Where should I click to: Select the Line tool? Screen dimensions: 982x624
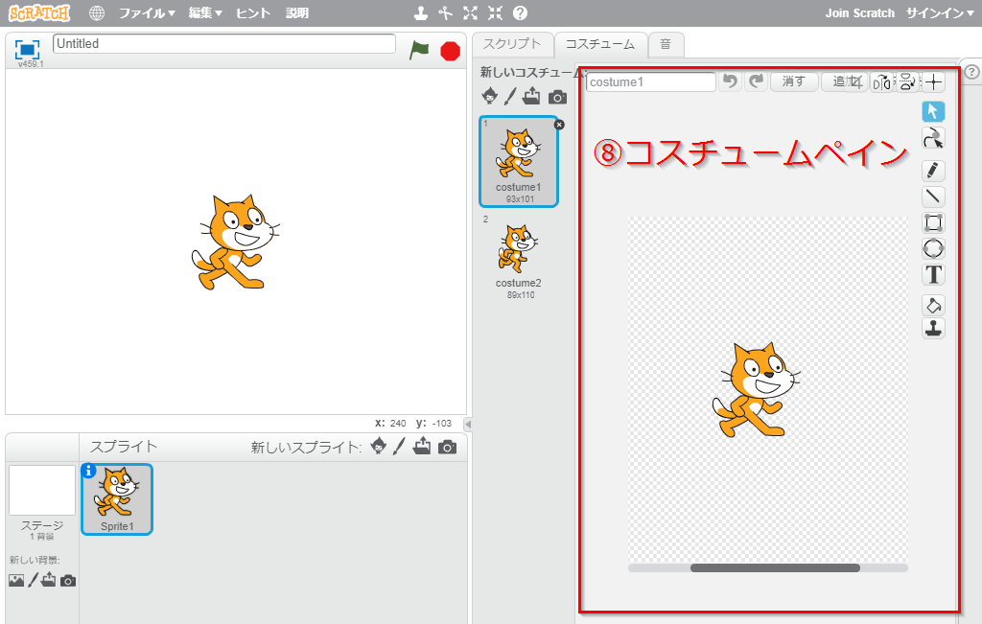tap(933, 196)
